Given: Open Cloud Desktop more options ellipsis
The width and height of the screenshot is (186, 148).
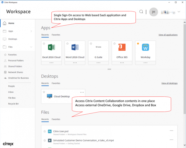Looking at the screenshot, I should [82, 92].
